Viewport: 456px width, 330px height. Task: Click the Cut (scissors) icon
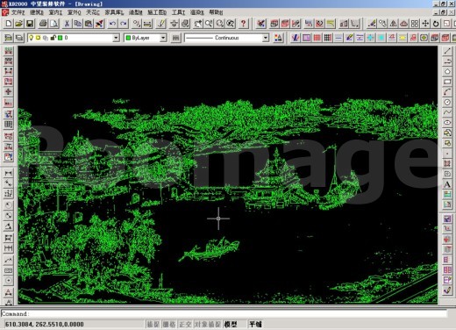(x=67, y=24)
